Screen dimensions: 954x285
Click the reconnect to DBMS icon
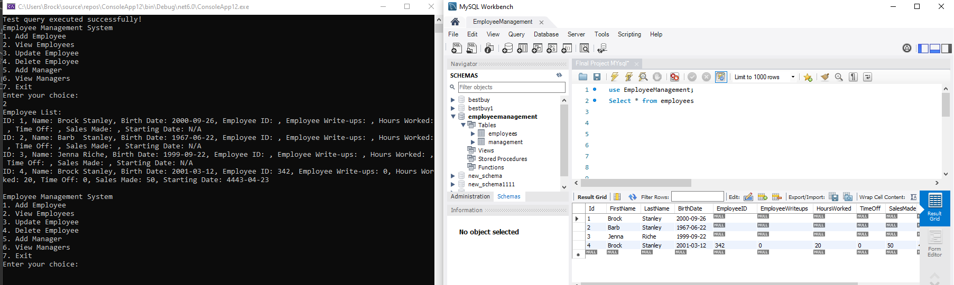[x=601, y=49]
